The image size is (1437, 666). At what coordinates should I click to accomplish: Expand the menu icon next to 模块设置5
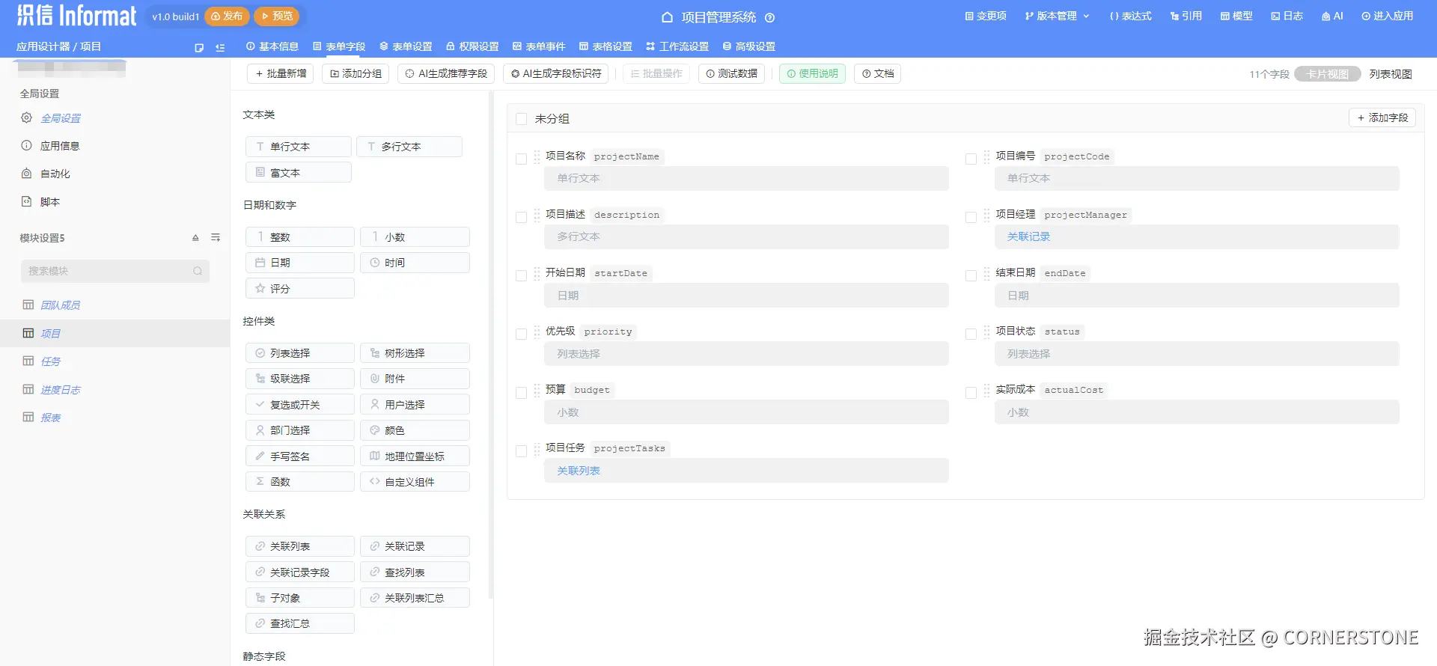(x=216, y=238)
